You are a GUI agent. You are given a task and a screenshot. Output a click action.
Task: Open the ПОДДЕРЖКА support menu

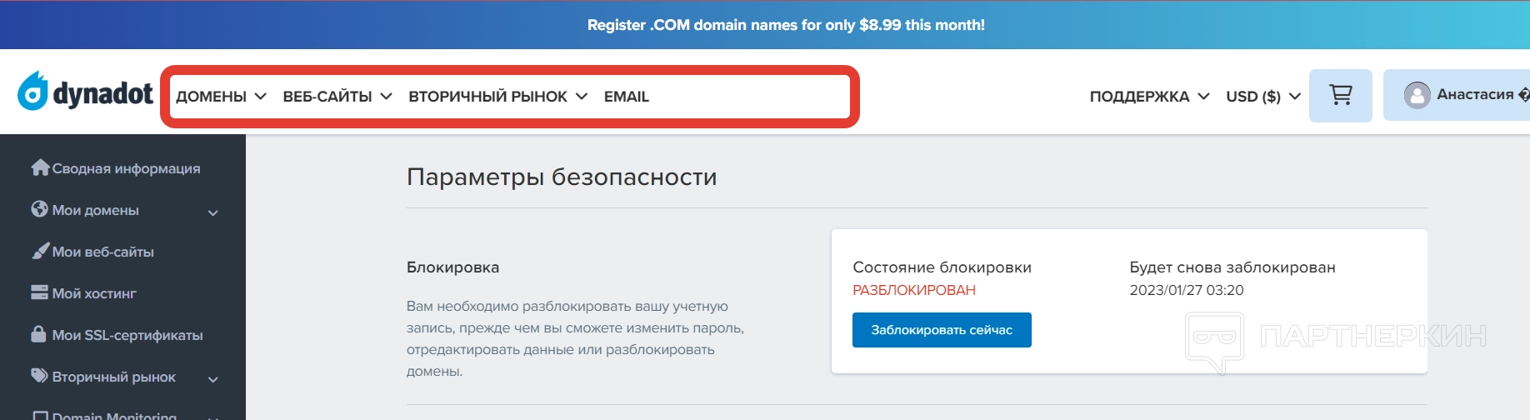click(1148, 97)
